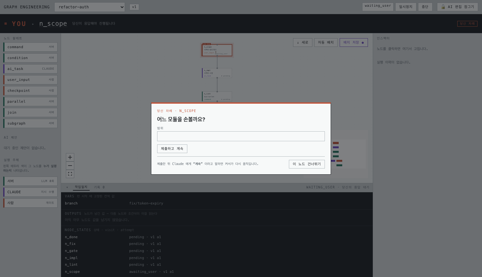The width and height of the screenshot is (482, 277).
Task: Click the CLAUDE executor legend row
Action: click(31, 192)
